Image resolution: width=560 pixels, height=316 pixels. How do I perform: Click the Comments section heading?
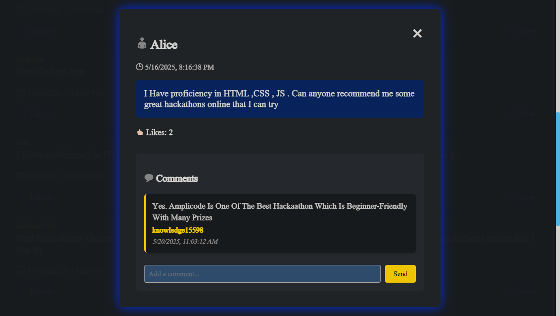click(177, 178)
